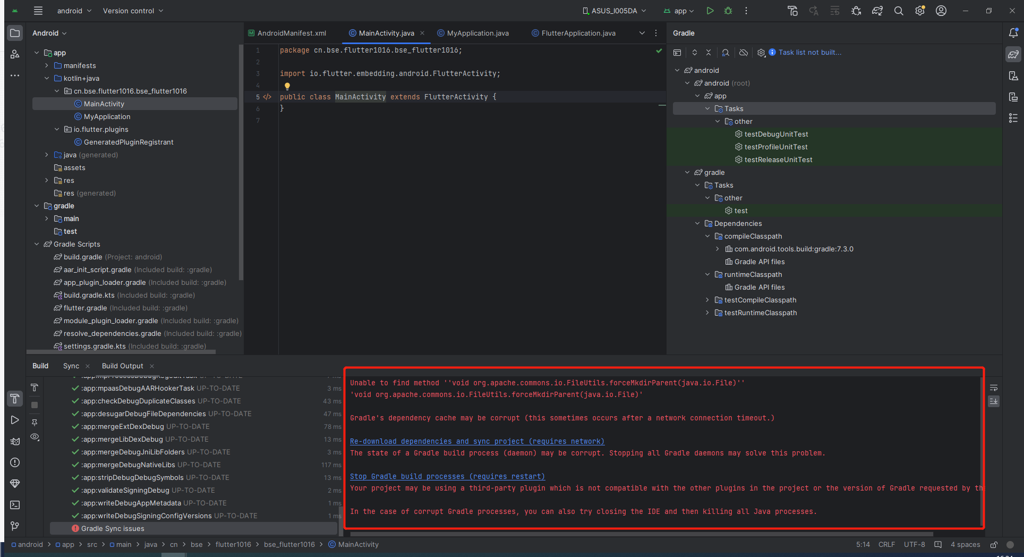Open the Problems tool window in the left sidebar
Image resolution: width=1024 pixels, height=557 pixels.
[x=15, y=462]
